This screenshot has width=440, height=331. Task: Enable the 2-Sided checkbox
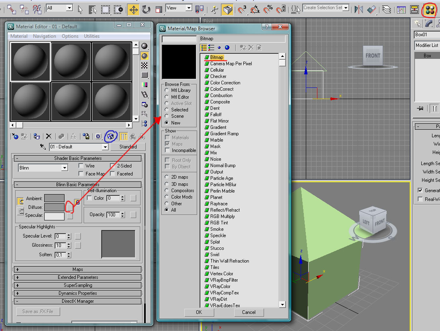coord(113,166)
